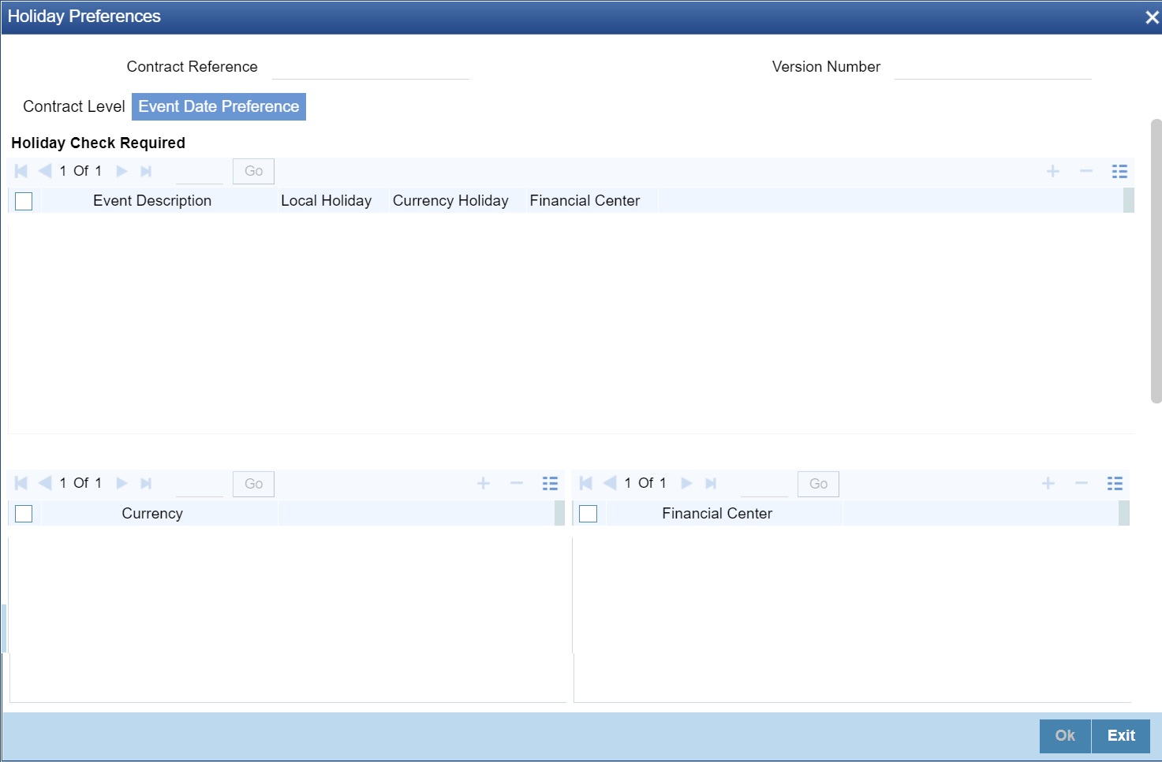1162x762 pixels.
Task: Focus the Version Number field
Action: click(x=993, y=67)
